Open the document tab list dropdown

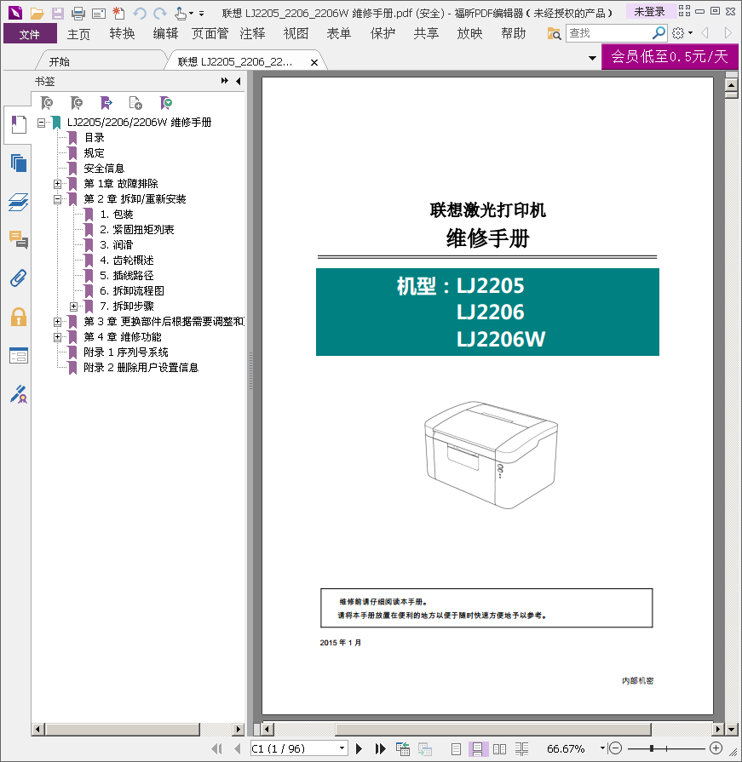pyautogui.click(x=592, y=58)
